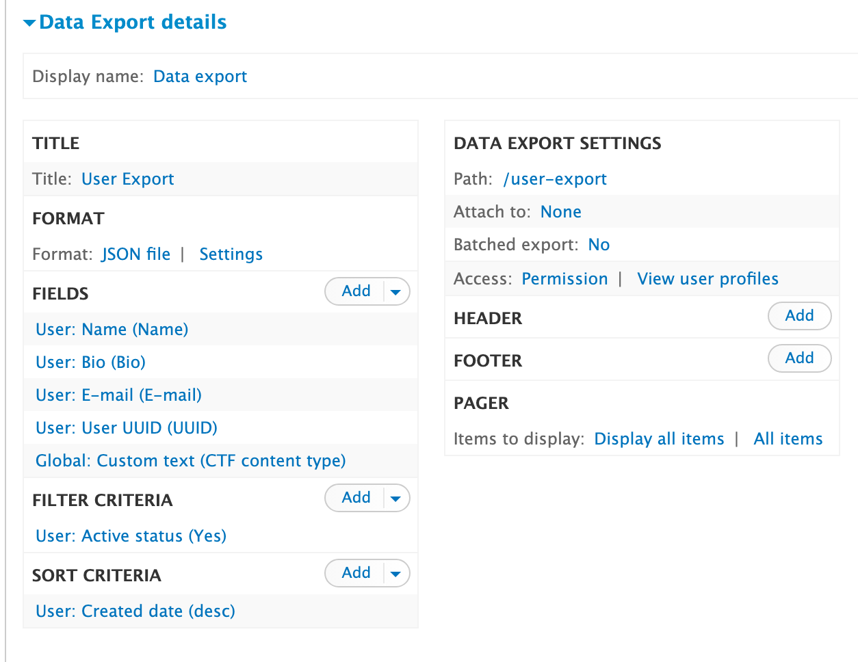Open format Settings link
Image resolution: width=858 pixels, height=662 pixels.
[231, 254]
